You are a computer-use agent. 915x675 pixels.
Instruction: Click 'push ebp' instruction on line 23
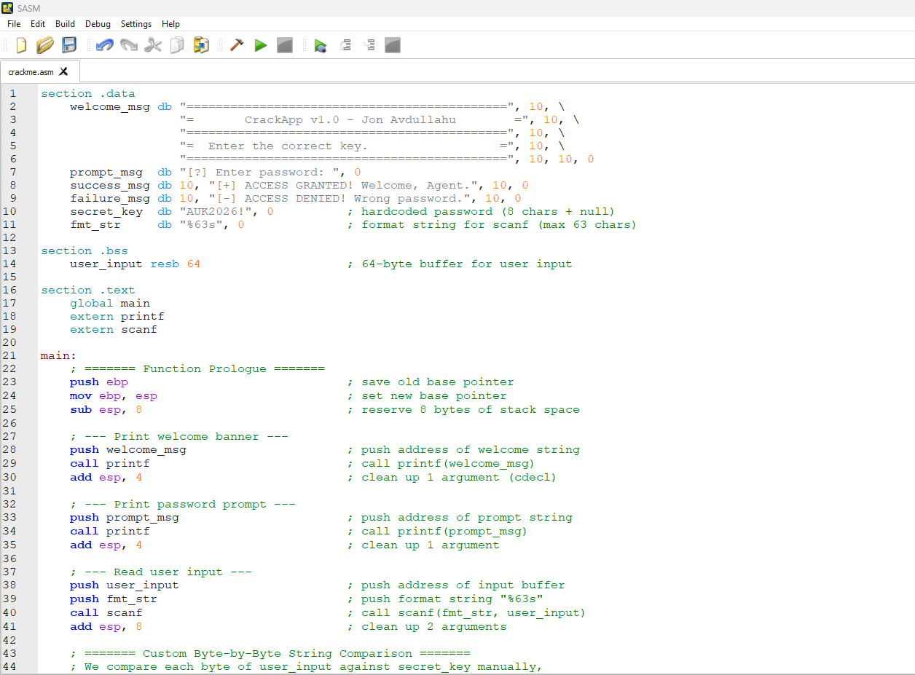point(99,382)
